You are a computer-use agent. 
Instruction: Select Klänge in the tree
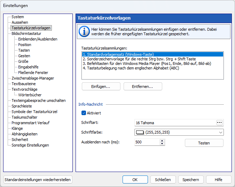click(x=17, y=128)
